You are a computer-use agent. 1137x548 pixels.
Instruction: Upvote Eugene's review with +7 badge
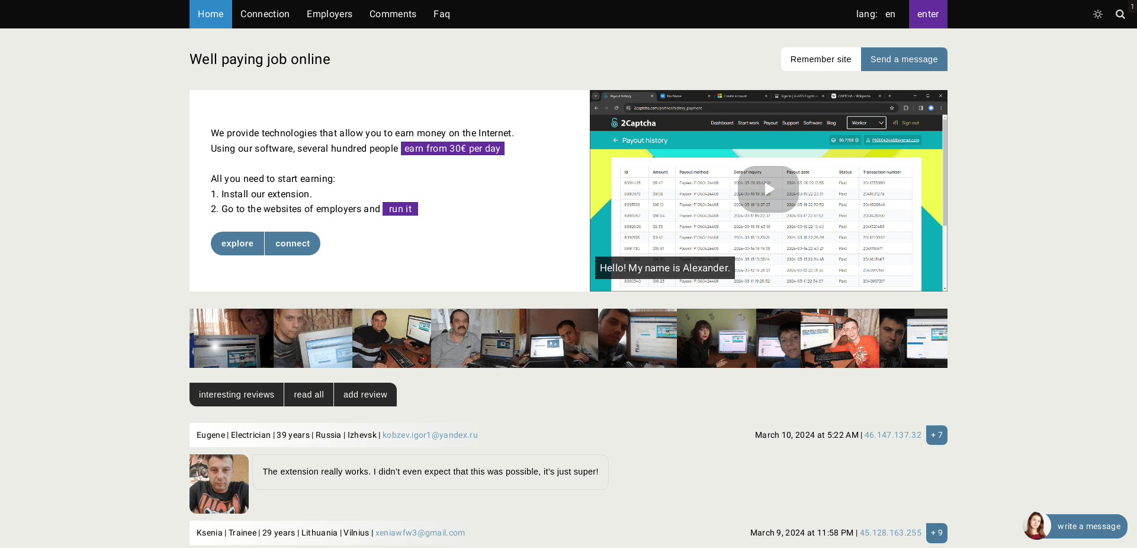click(936, 435)
